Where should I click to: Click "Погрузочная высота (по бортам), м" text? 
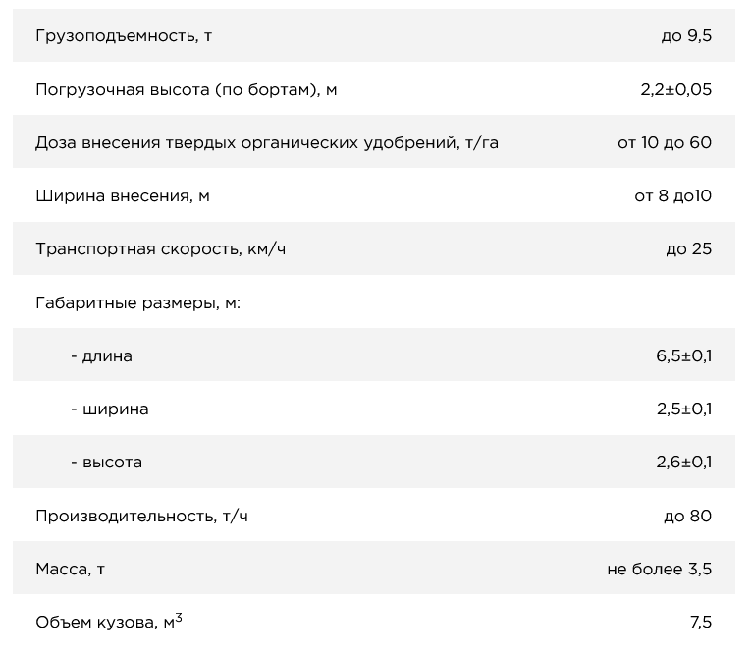(x=187, y=89)
